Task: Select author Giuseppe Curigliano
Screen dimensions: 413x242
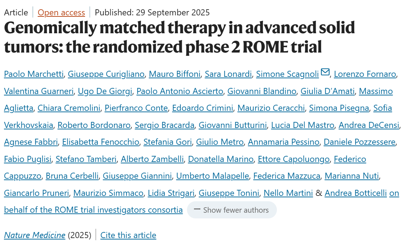Action: click(106, 74)
